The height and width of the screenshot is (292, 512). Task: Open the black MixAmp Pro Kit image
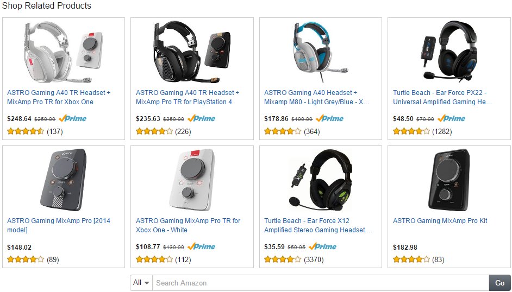tap(449, 180)
